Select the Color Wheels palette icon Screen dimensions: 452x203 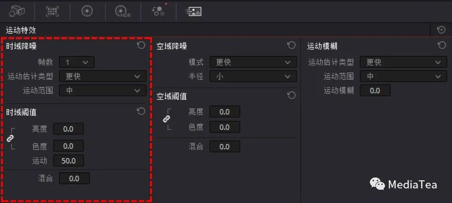[87, 11]
